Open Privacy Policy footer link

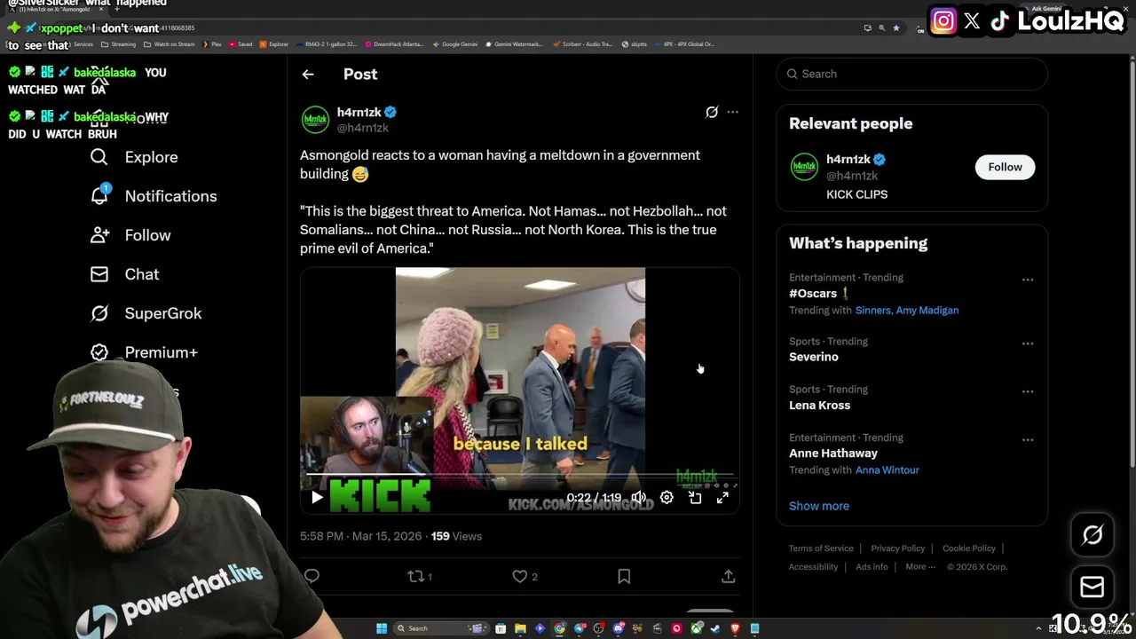(898, 548)
